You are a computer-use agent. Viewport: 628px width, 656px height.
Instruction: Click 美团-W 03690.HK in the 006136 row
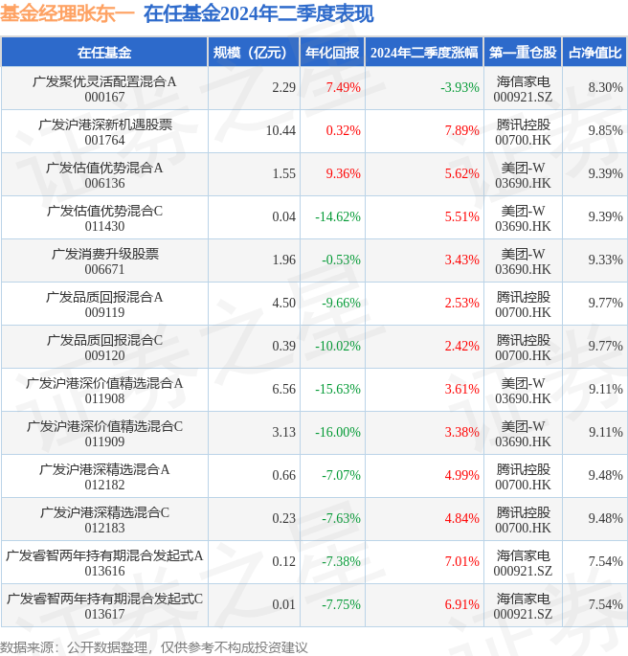(523, 175)
